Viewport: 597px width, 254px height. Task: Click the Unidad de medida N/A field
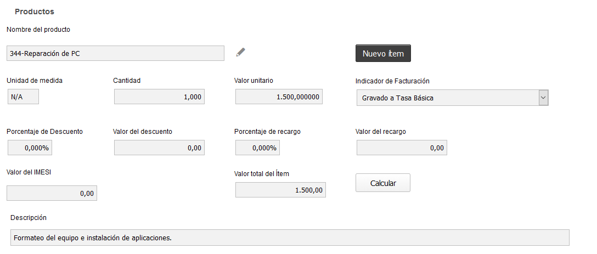pos(23,97)
